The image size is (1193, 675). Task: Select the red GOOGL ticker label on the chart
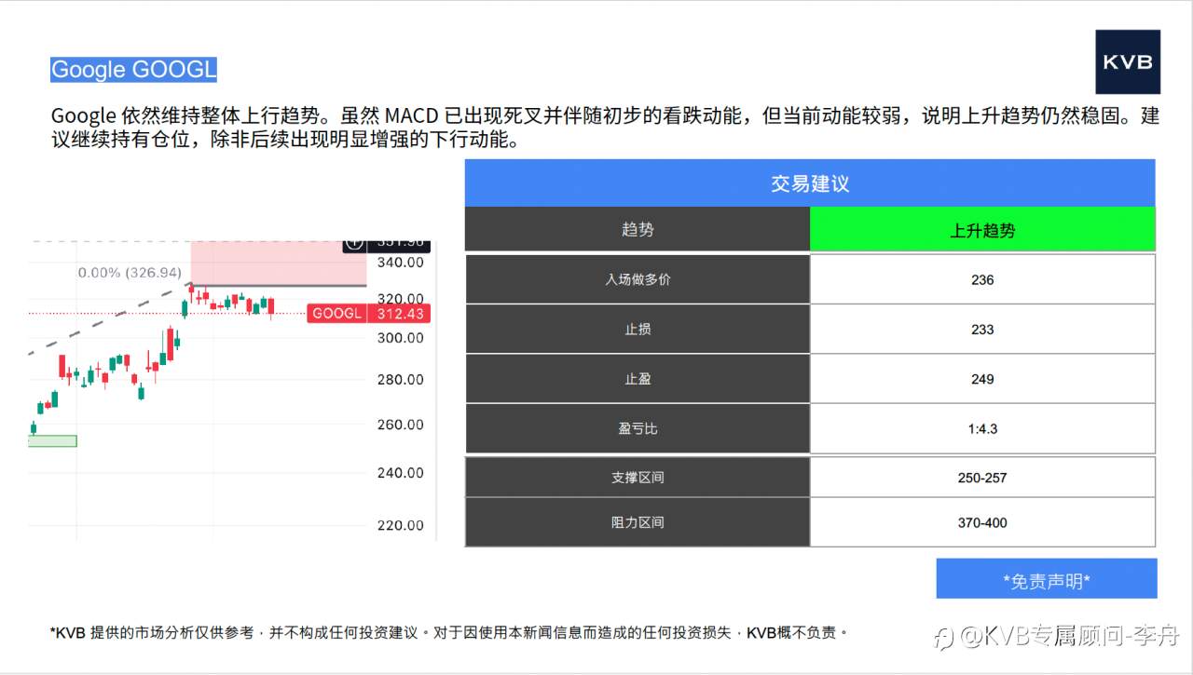[336, 314]
